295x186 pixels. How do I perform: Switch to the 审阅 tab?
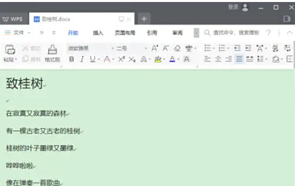point(178,33)
